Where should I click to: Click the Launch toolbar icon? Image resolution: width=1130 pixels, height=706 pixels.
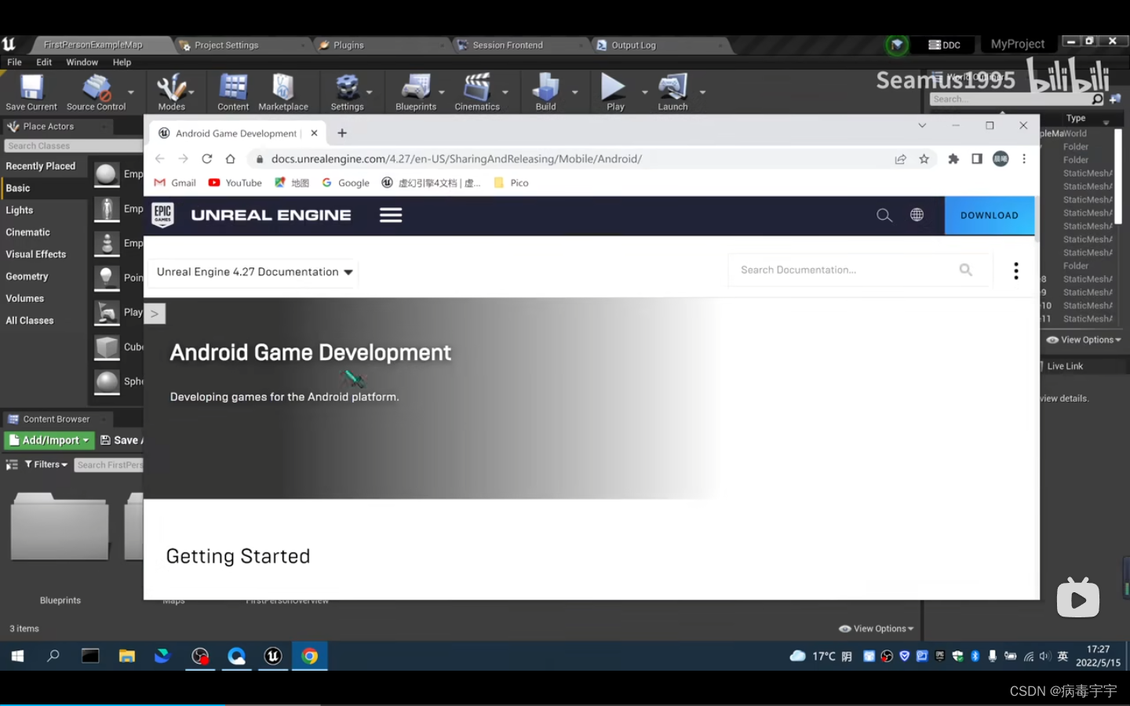pos(673,92)
